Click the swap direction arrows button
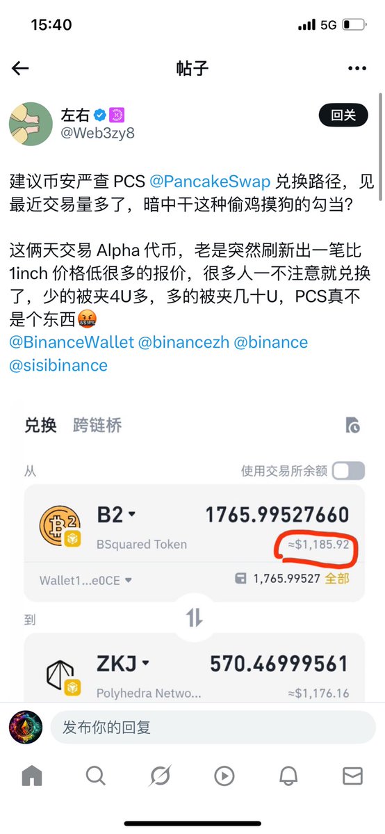 pyautogui.click(x=194, y=618)
